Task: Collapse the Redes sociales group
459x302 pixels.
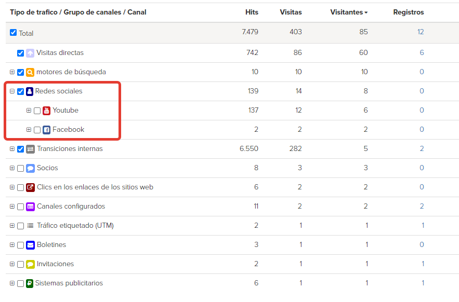Action: pyautogui.click(x=12, y=91)
